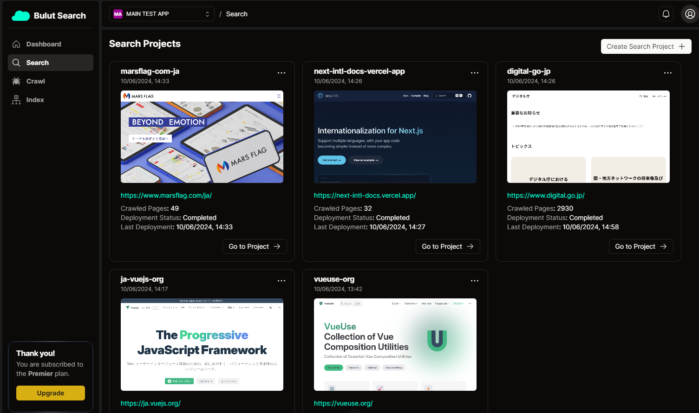Click the 10/06/2024, 14:17 timestamp

[144, 289]
